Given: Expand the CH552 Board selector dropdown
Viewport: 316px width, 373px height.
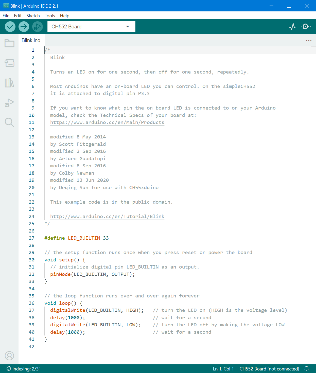Looking at the screenshot, I should (x=91, y=27).
